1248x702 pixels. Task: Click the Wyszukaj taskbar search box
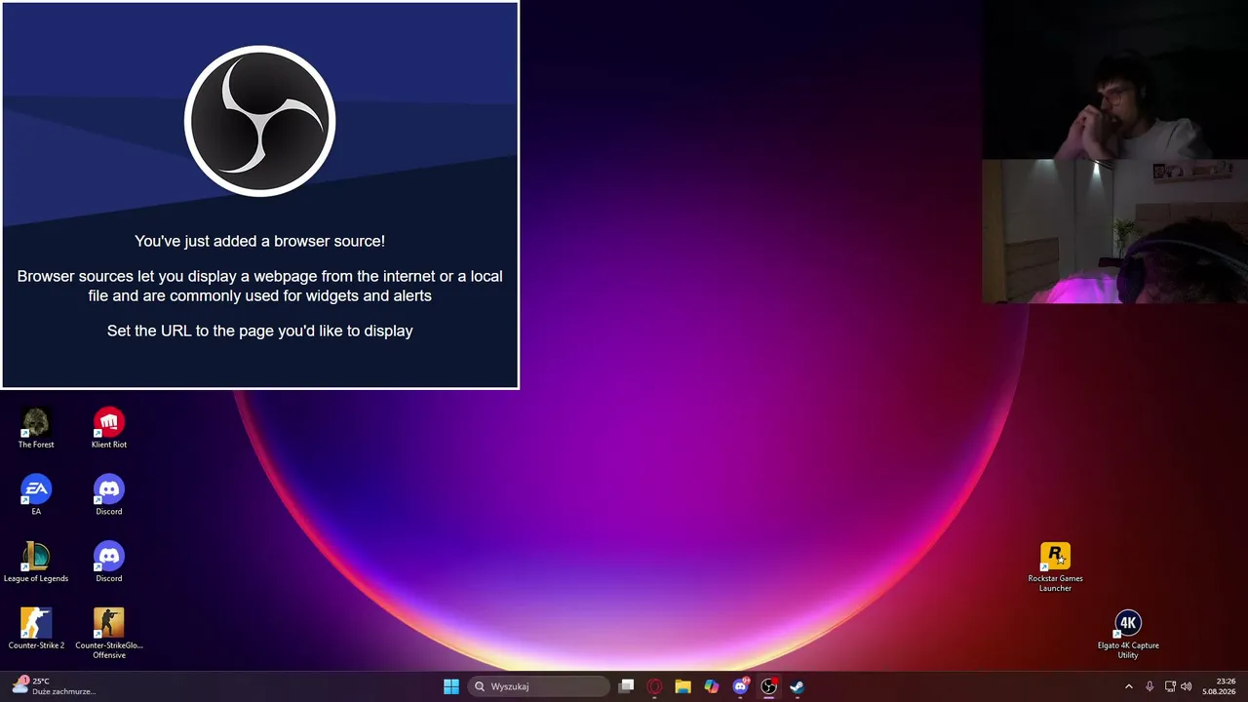pos(539,686)
